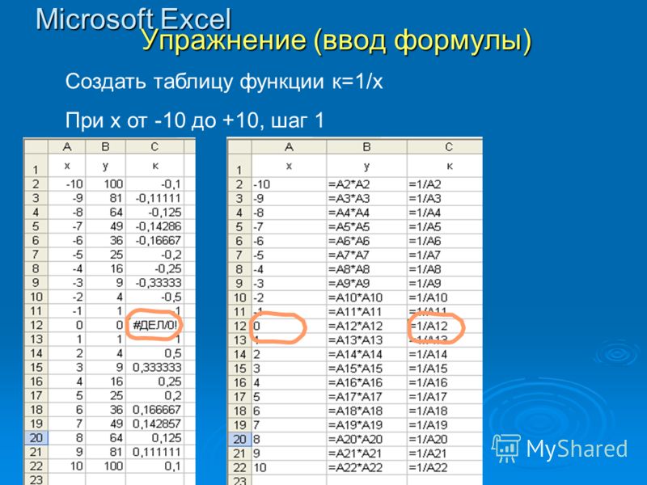Select formula cell =1/A10
The height and width of the screenshot is (485, 647).
click(x=444, y=297)
